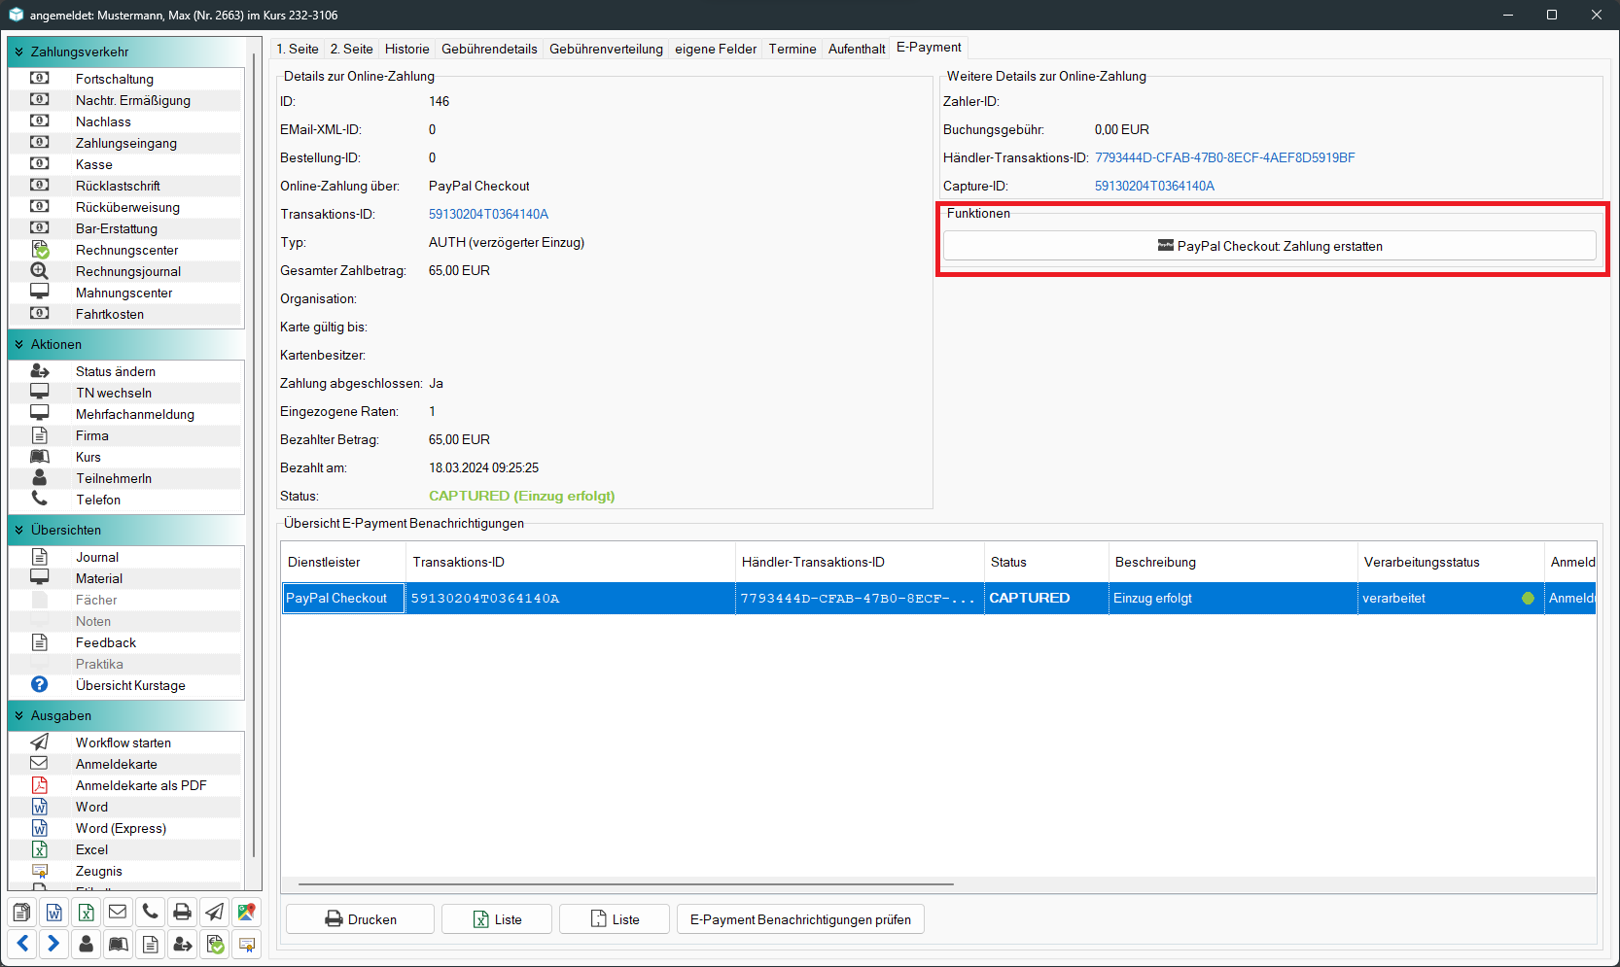1620x967 pixels.
Task: Click the Excel icon in bottom toolbar
Action: pyautogui.click(x=87, y=913)
